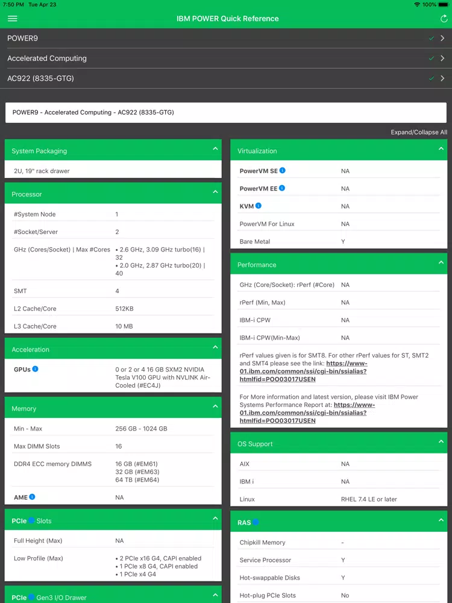Viewport: 452px width, 603px height.
Task: Collapse the PCIe Gen3 I/O Drawer section
Action: pyautogui.click(x=215, y=595)
